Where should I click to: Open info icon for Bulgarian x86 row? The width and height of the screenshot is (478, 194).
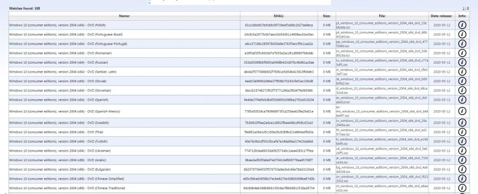coord(462,170)
